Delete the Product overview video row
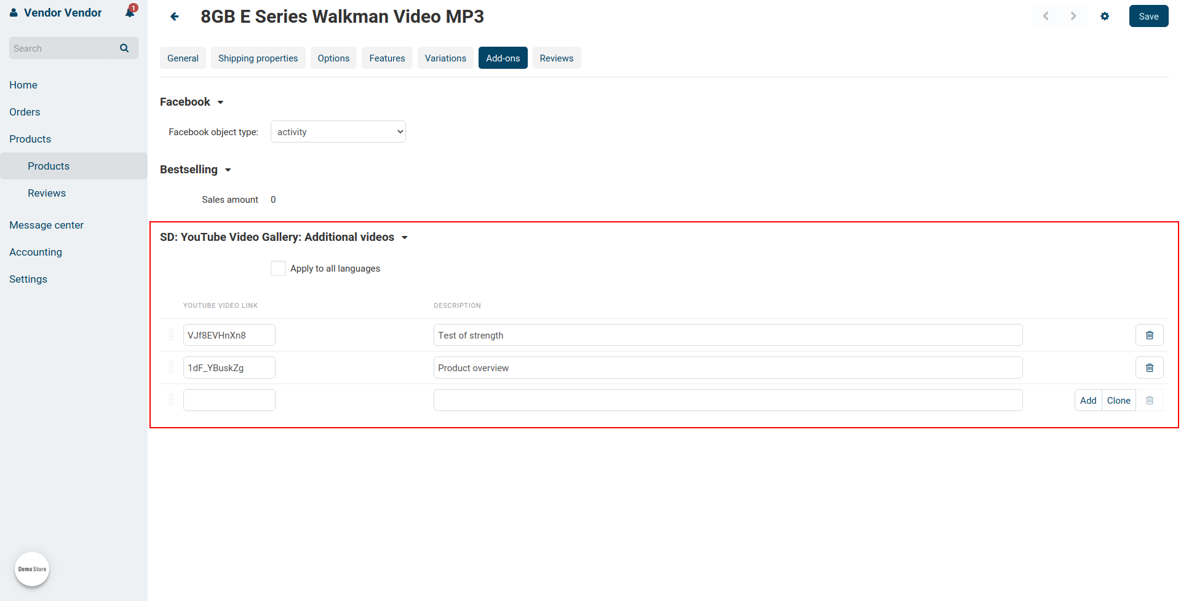Screen dimensions: 1181x601 [1150, 367]
